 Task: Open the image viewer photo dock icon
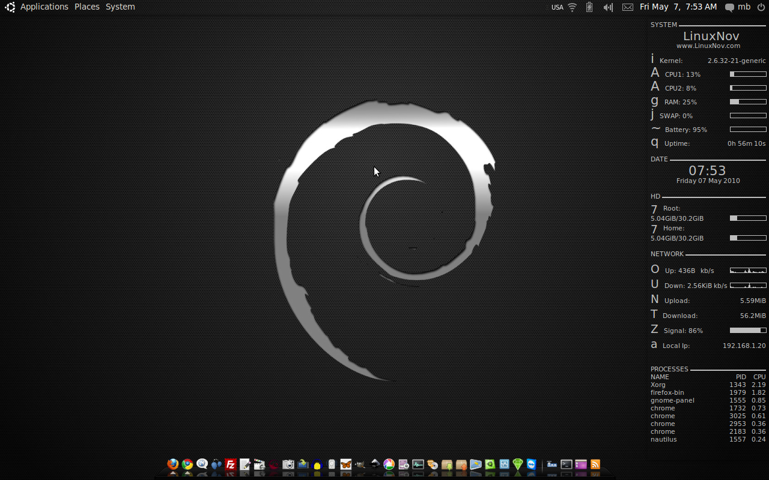pyautogui.click(x=476, y=464)
